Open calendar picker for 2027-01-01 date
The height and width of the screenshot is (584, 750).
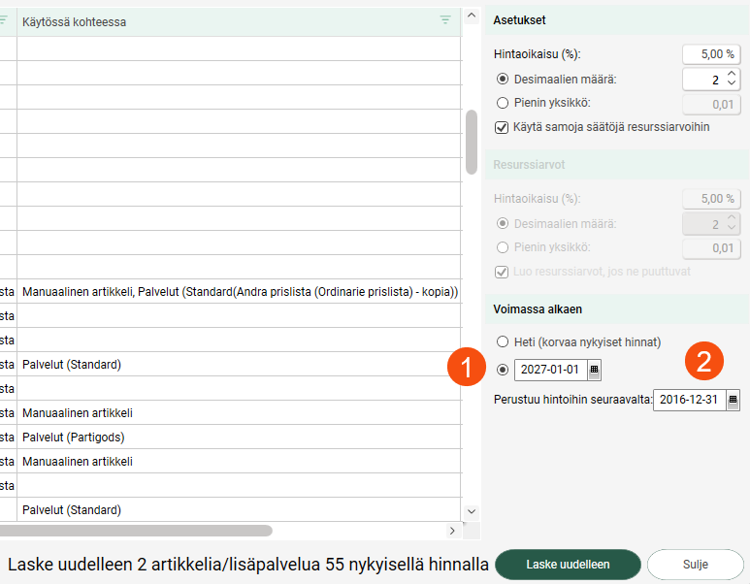click(x=595, y=370)
